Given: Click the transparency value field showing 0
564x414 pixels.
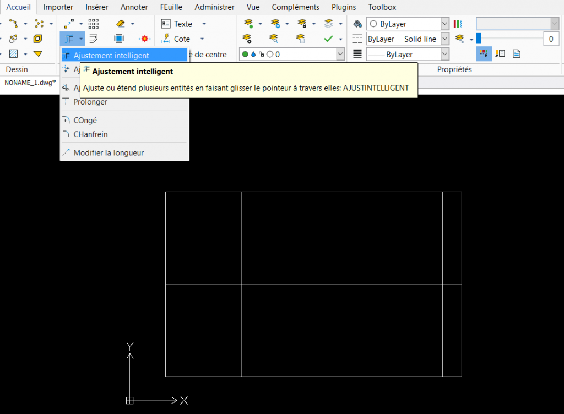Looking at the screenshot, I should [x=551, y=39].
